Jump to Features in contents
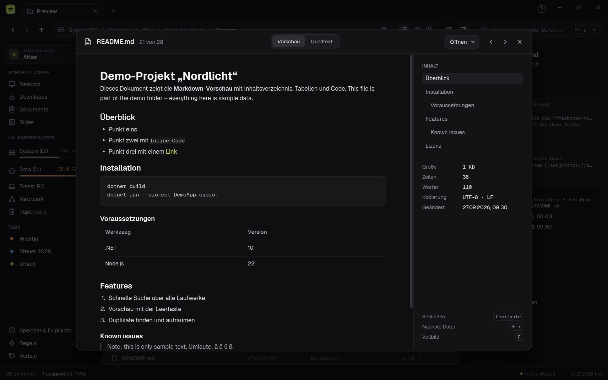The height and width of the screenshot is (380, 608). 472,119
